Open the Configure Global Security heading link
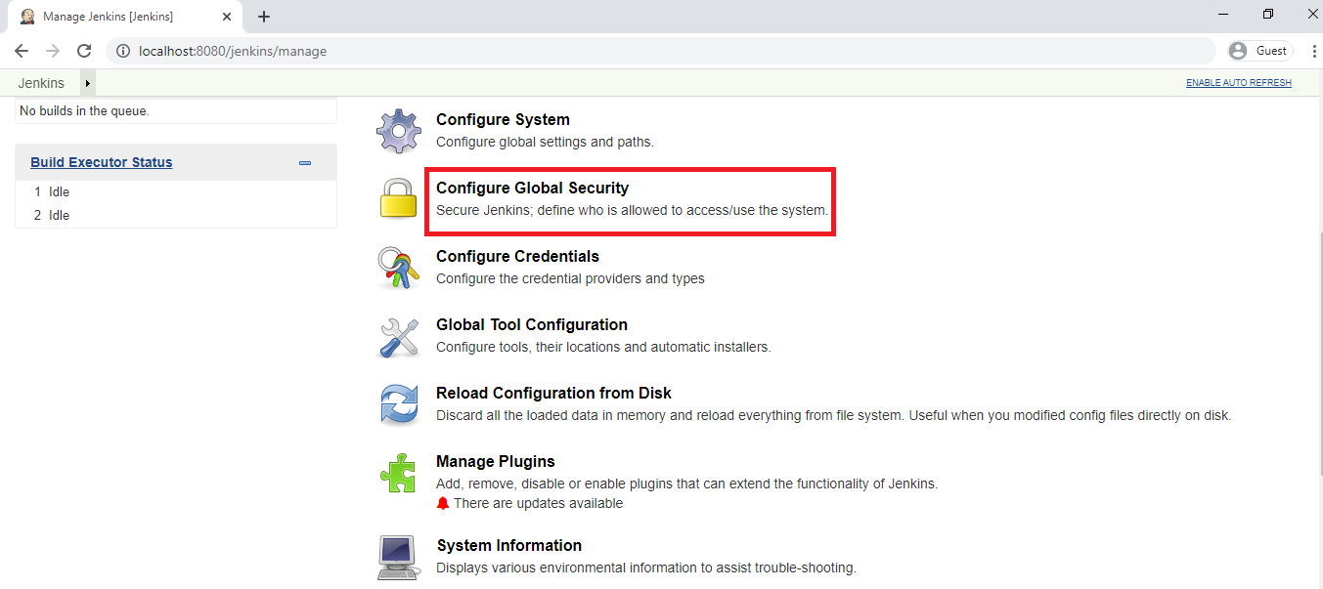This screenshot has width=1323, height=589. click(x=532, y=188)
